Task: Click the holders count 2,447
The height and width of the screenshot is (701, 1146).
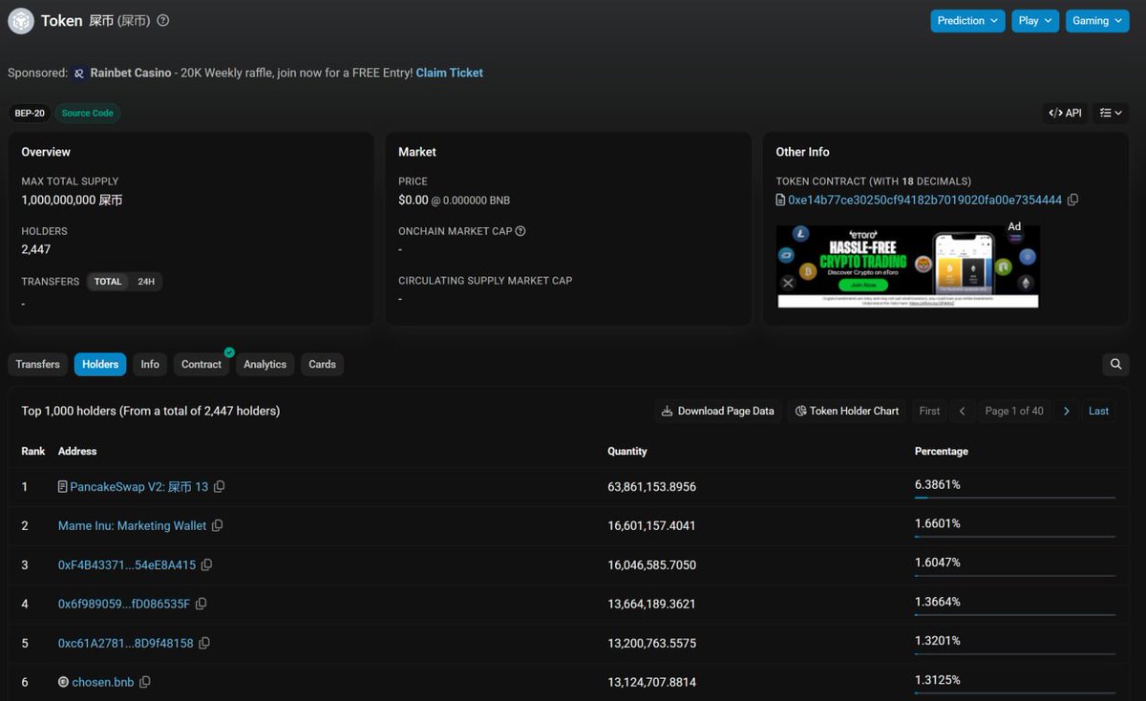Action: pos(36,249)
